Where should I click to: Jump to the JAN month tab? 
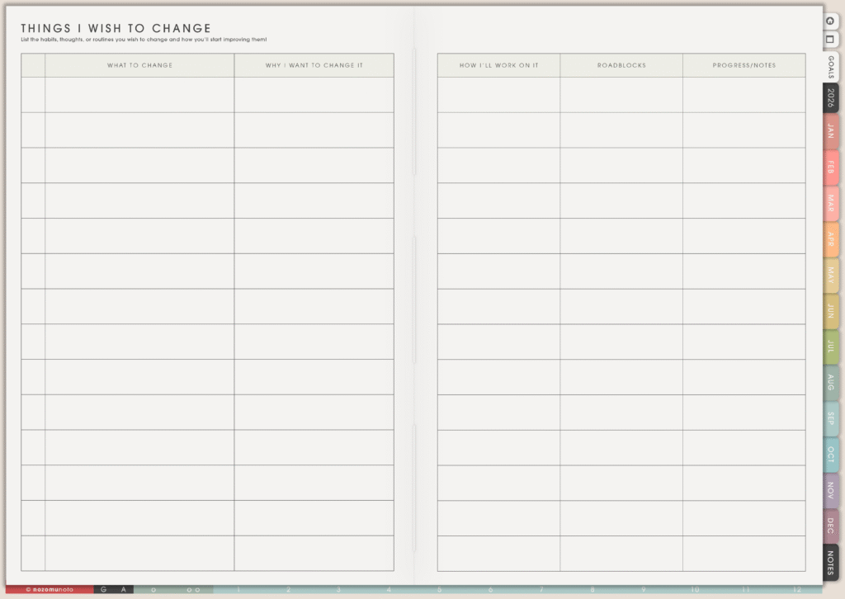(x=831, y=131)
